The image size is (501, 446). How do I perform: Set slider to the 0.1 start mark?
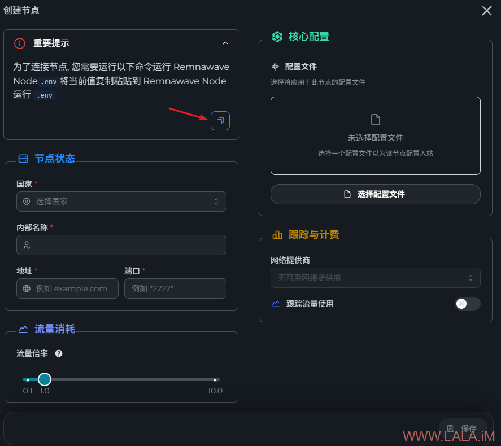[28, 379]
